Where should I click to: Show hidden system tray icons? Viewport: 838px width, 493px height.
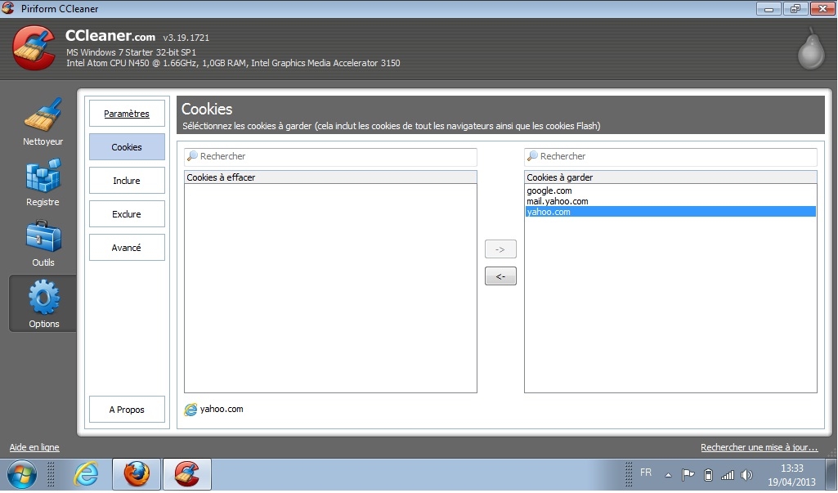point(668,475)
